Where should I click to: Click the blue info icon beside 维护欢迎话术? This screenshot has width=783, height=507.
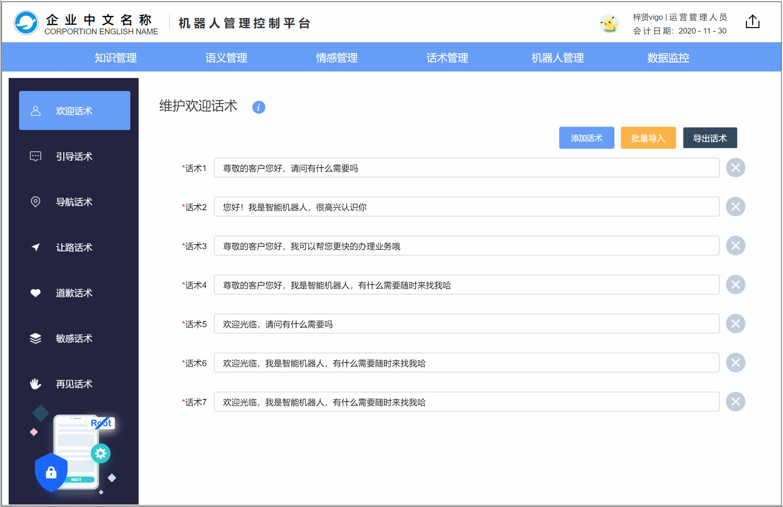coord(258,107)
